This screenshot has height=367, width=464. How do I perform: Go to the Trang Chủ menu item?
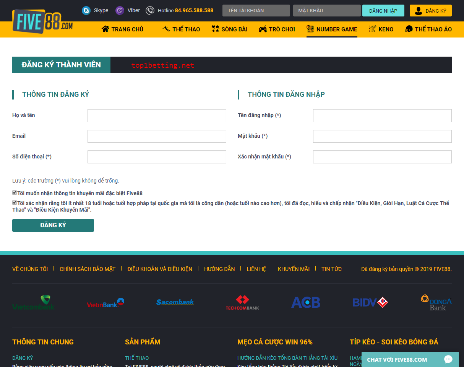(x=122, y=29)
